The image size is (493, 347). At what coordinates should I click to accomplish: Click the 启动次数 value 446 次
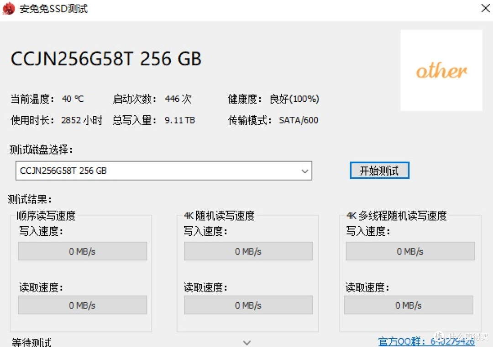point(178,99)
